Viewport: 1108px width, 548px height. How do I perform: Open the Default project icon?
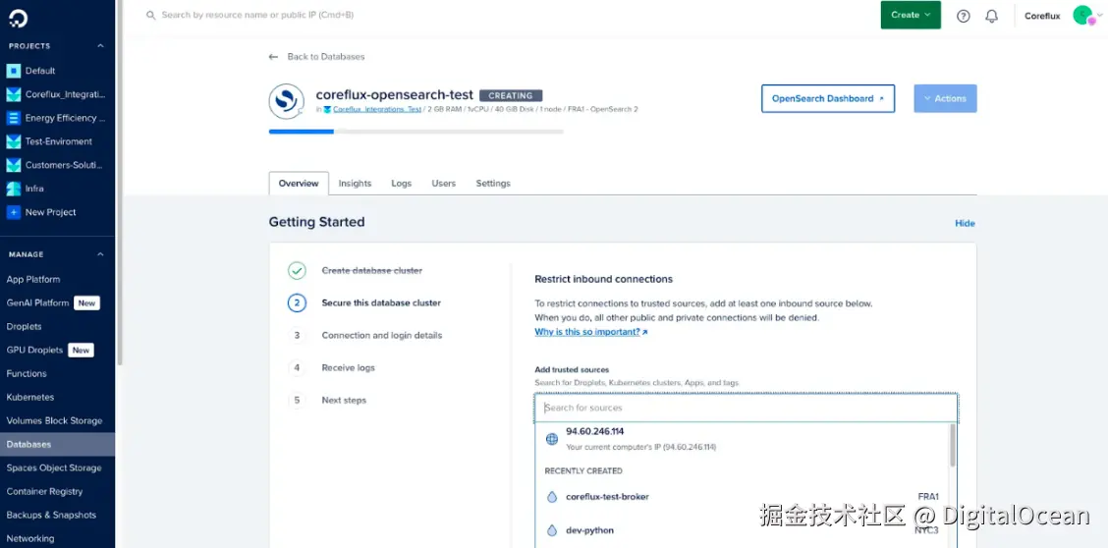pos(14,71)
